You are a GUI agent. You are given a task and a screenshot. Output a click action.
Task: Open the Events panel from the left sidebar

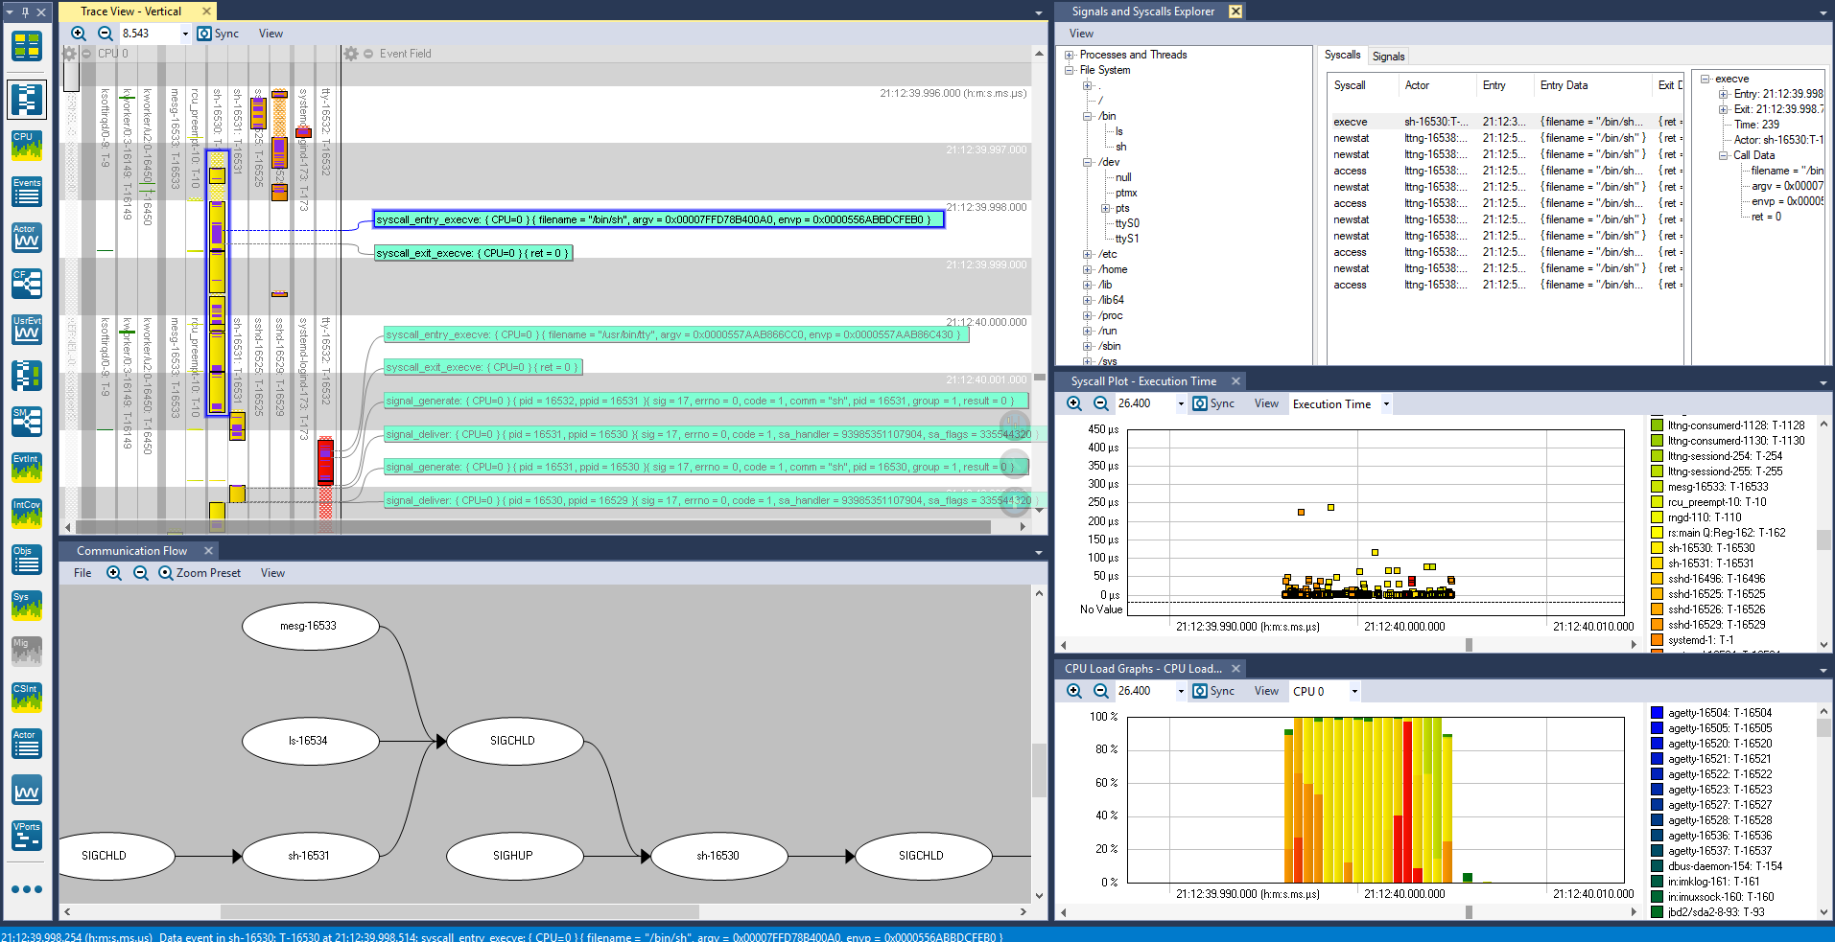click(26, 191)
